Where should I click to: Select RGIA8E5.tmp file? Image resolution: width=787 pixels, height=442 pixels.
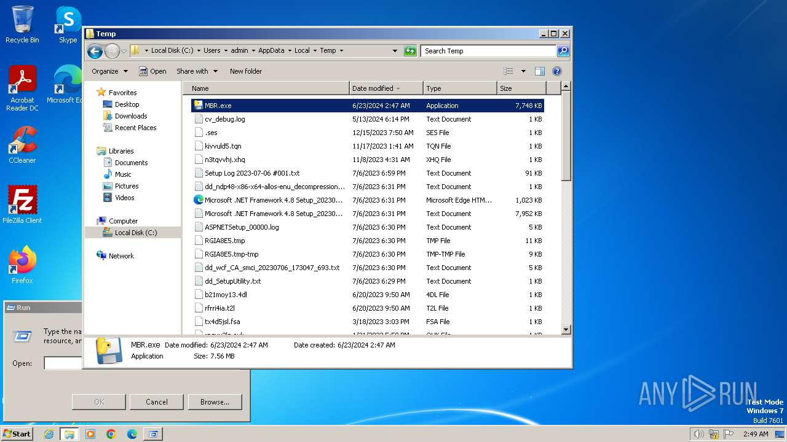point(367,241)
